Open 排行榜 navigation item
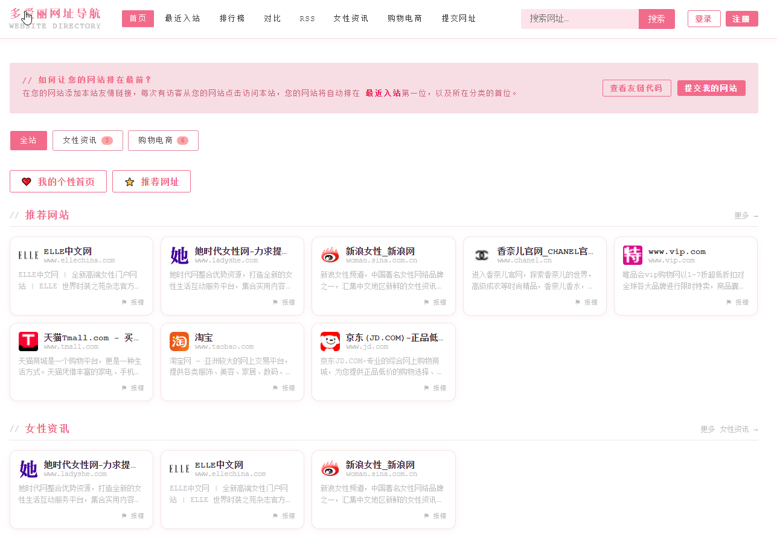This screenshot has height=540, width=777. 232,19
